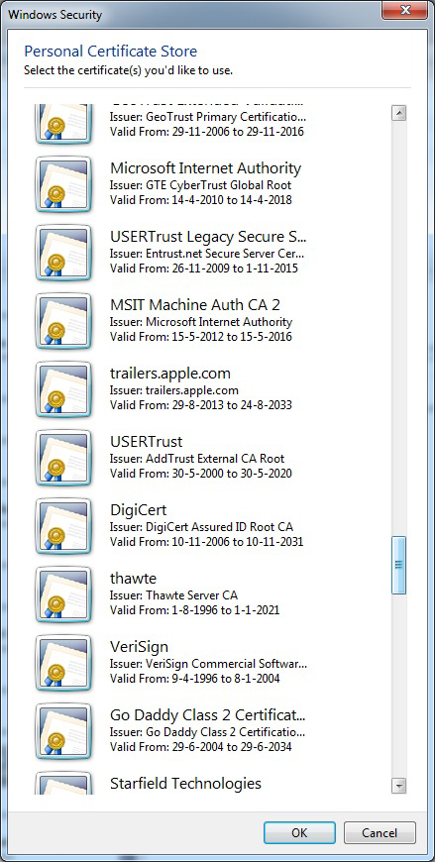
Task: Click the VeriSign certificate icon
Action: [x=63, y=663]
